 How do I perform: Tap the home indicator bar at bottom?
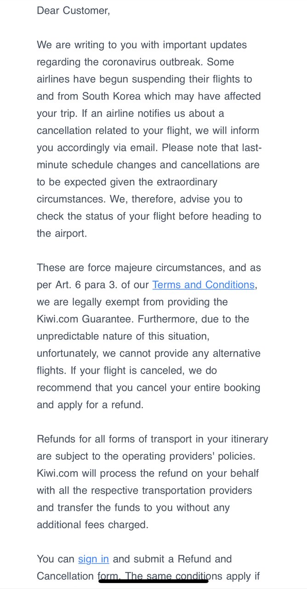153,581
